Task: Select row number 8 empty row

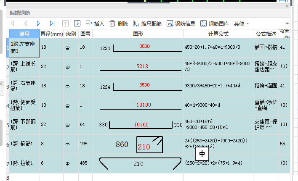Action: pos(8,178)
